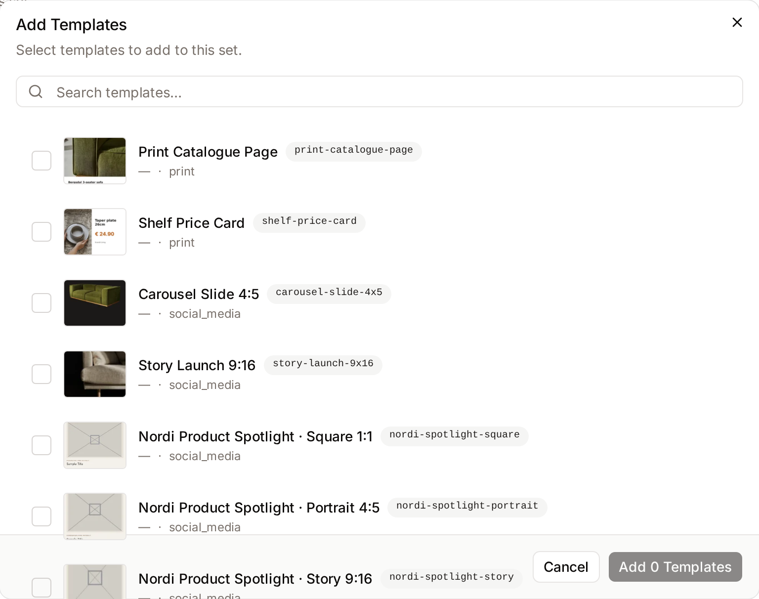This screenshot has width=759, height=599.
Task: Click social_media label under Carousel Slide 4:5
Action: pyautogui.click(x=205, y=314)
